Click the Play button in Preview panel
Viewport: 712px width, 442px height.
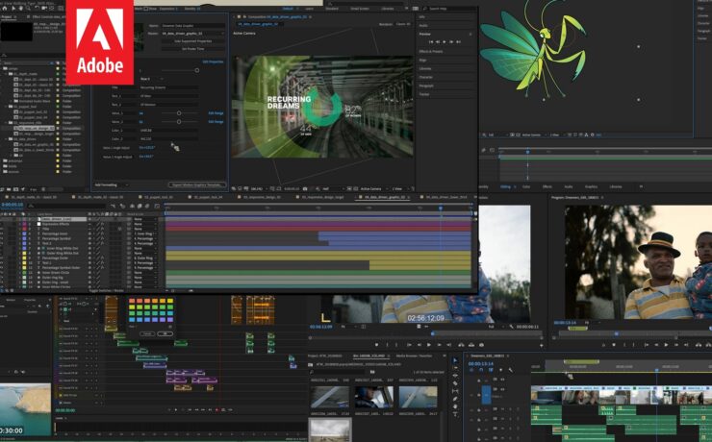pyautogui.click(x=445, y=41)
